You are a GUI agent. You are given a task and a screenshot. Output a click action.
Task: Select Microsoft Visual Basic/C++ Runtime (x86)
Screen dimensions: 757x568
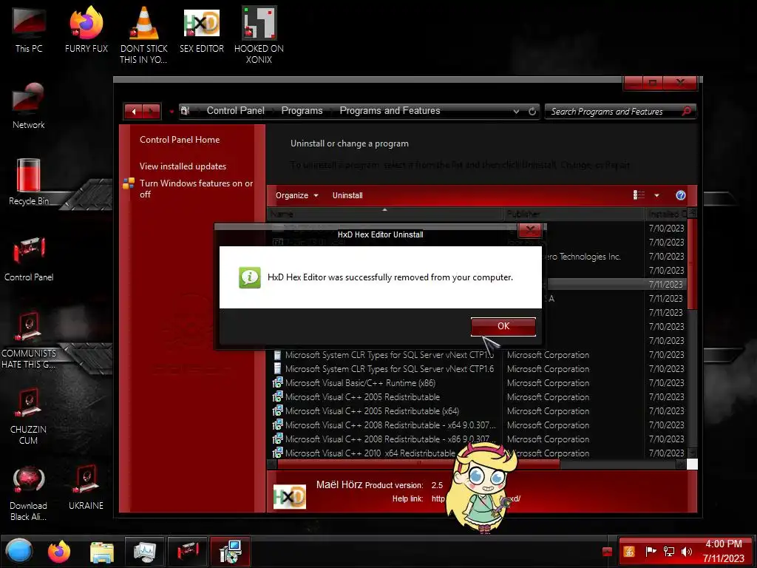(x=360, y=383)
